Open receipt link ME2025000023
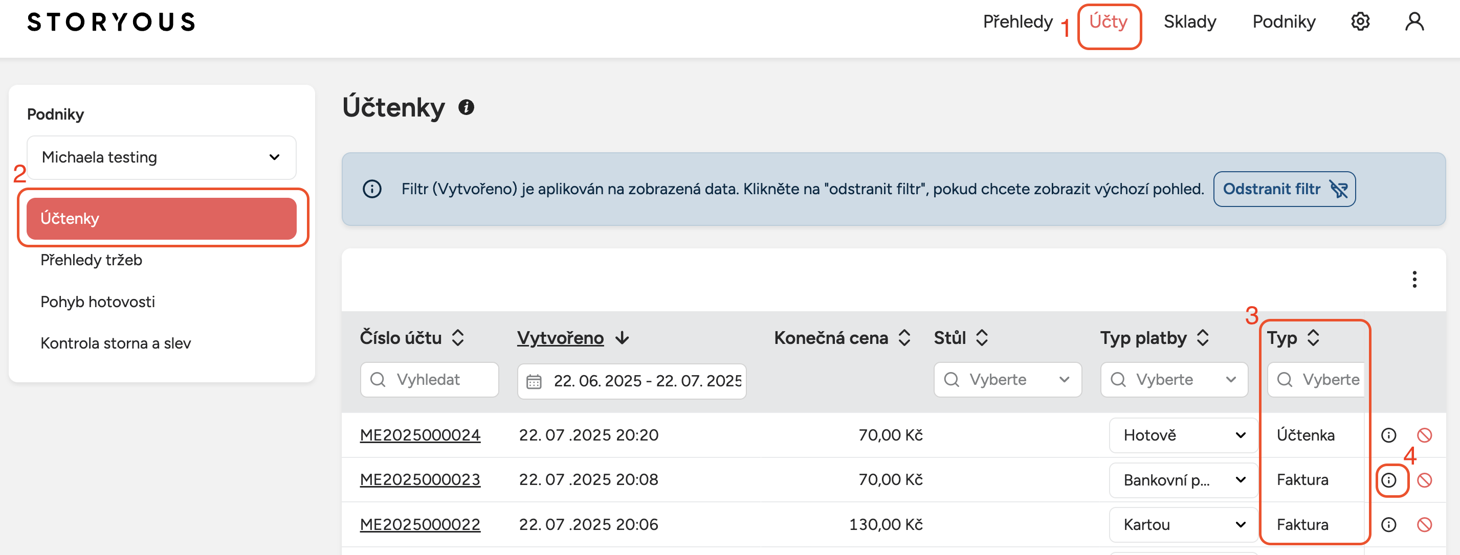Screen dimensions: 1460x555 tap(420, 480)
